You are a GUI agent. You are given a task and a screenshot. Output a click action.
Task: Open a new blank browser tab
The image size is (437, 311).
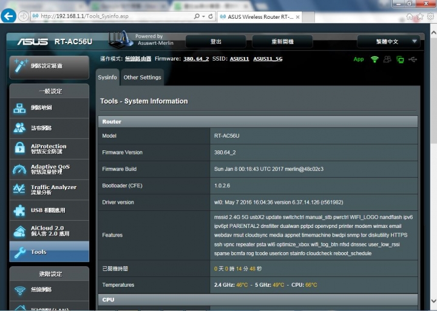(308, 17)
